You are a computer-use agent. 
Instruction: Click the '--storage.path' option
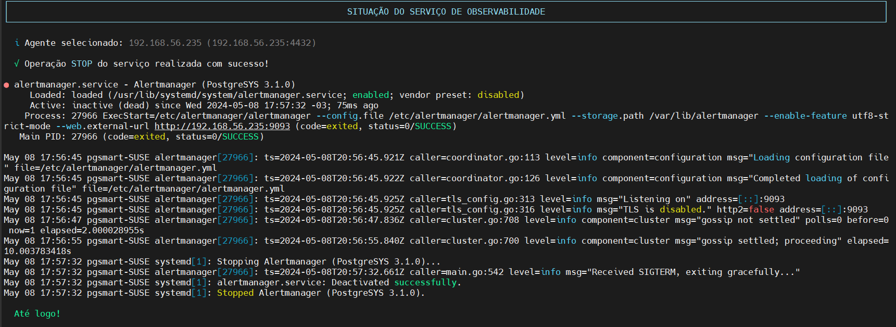click(608, 116)
